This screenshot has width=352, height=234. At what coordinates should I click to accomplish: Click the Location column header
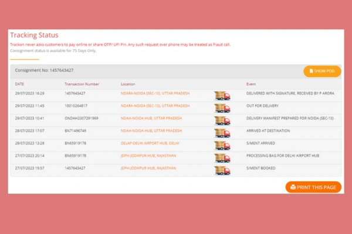128,84
